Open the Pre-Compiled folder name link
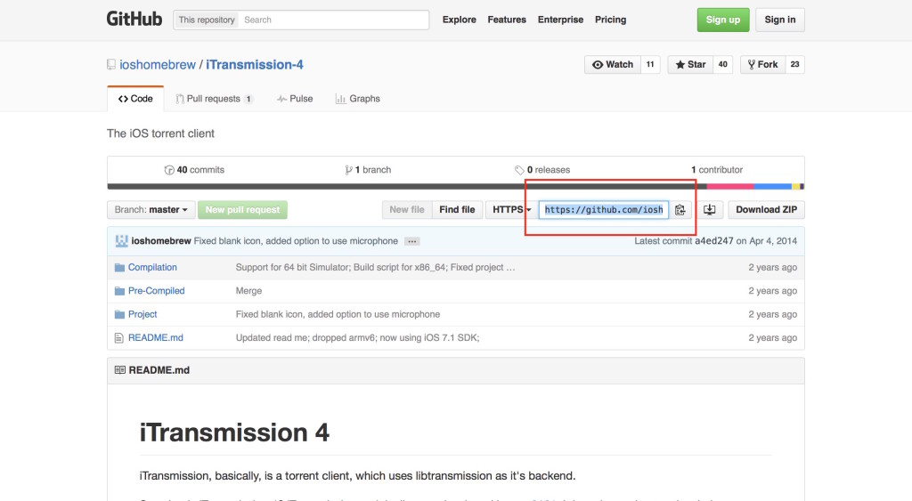Viewport: 912px width, 501px height. 157,291
